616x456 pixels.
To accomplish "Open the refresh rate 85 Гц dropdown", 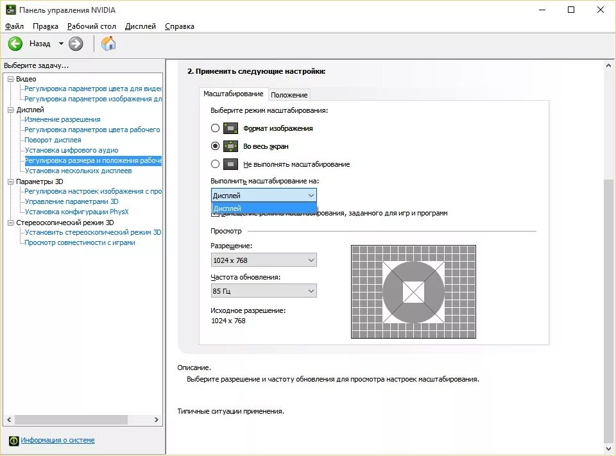I will point(264,291).
